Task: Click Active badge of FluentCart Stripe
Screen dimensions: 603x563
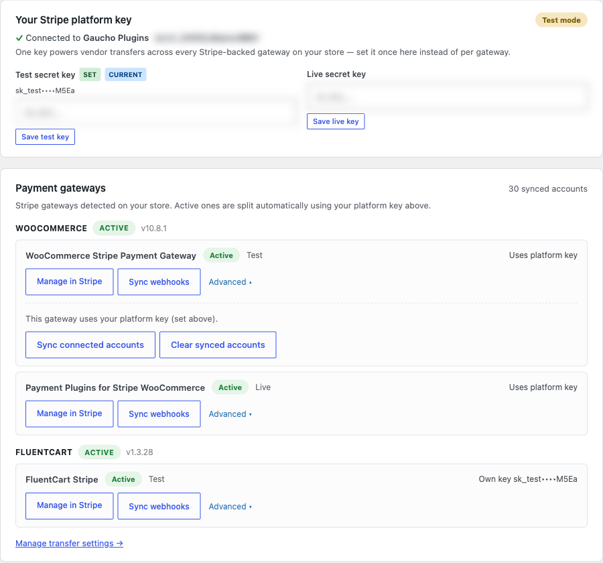Action: coord(123,479)
